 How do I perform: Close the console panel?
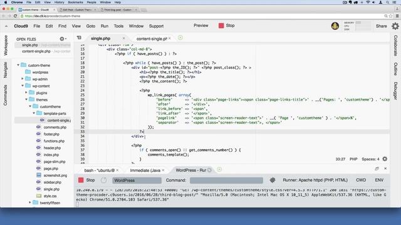(385, 168)
